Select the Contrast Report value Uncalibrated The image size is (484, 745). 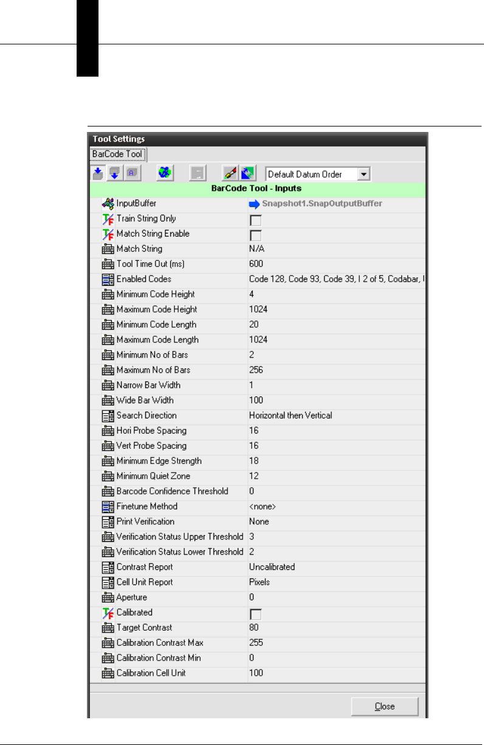272,567
